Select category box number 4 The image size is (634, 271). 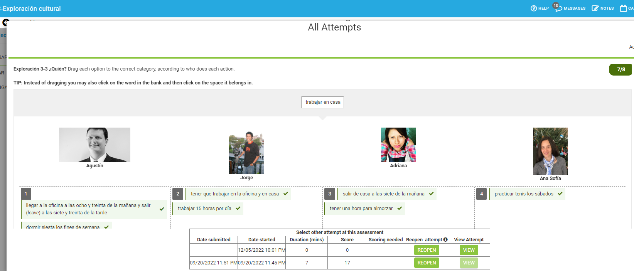tap(481, 194)
